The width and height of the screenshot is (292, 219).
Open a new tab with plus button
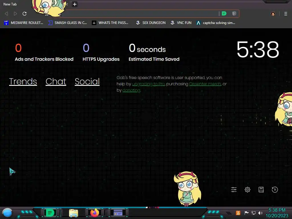74,4
